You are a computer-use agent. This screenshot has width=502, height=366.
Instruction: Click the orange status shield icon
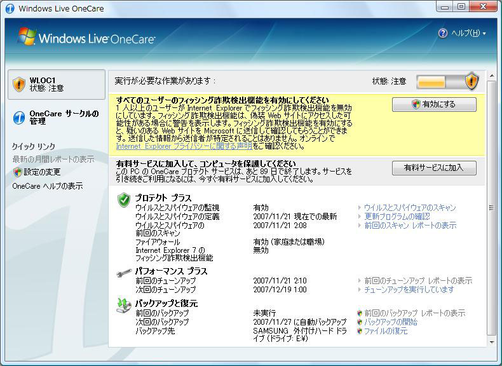[471, 81]
